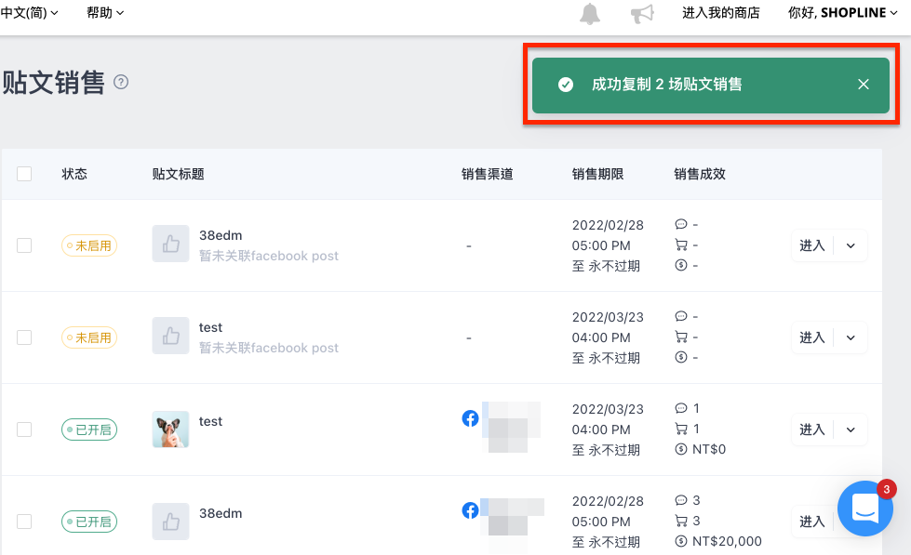
Task: Click the thumbs-up placeholder for first 38edm post
Action: 170,244
